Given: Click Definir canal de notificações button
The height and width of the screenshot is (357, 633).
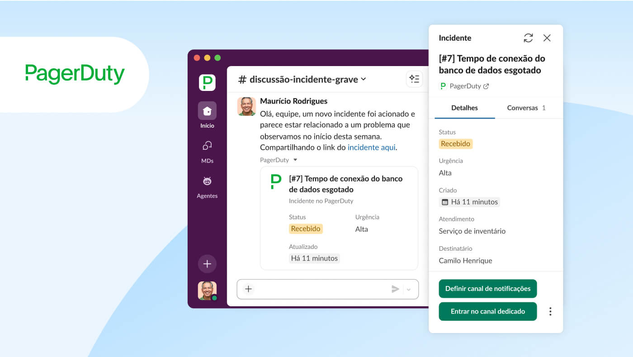Looking at the screenshot, I should tap(488, 289).
